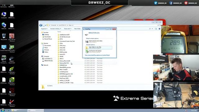
Task: Open the address bar history dropdown arrow
Action: point(158,25)
